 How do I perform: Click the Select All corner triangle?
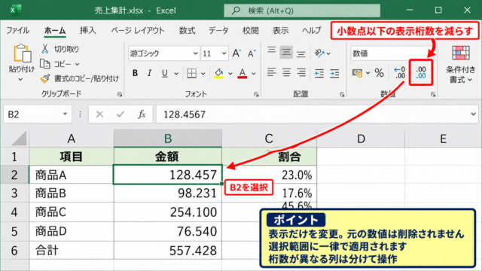coord(19,139)
